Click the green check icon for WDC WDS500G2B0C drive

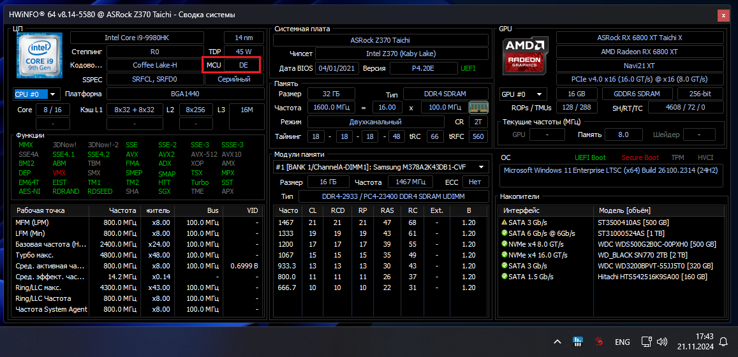504,244
